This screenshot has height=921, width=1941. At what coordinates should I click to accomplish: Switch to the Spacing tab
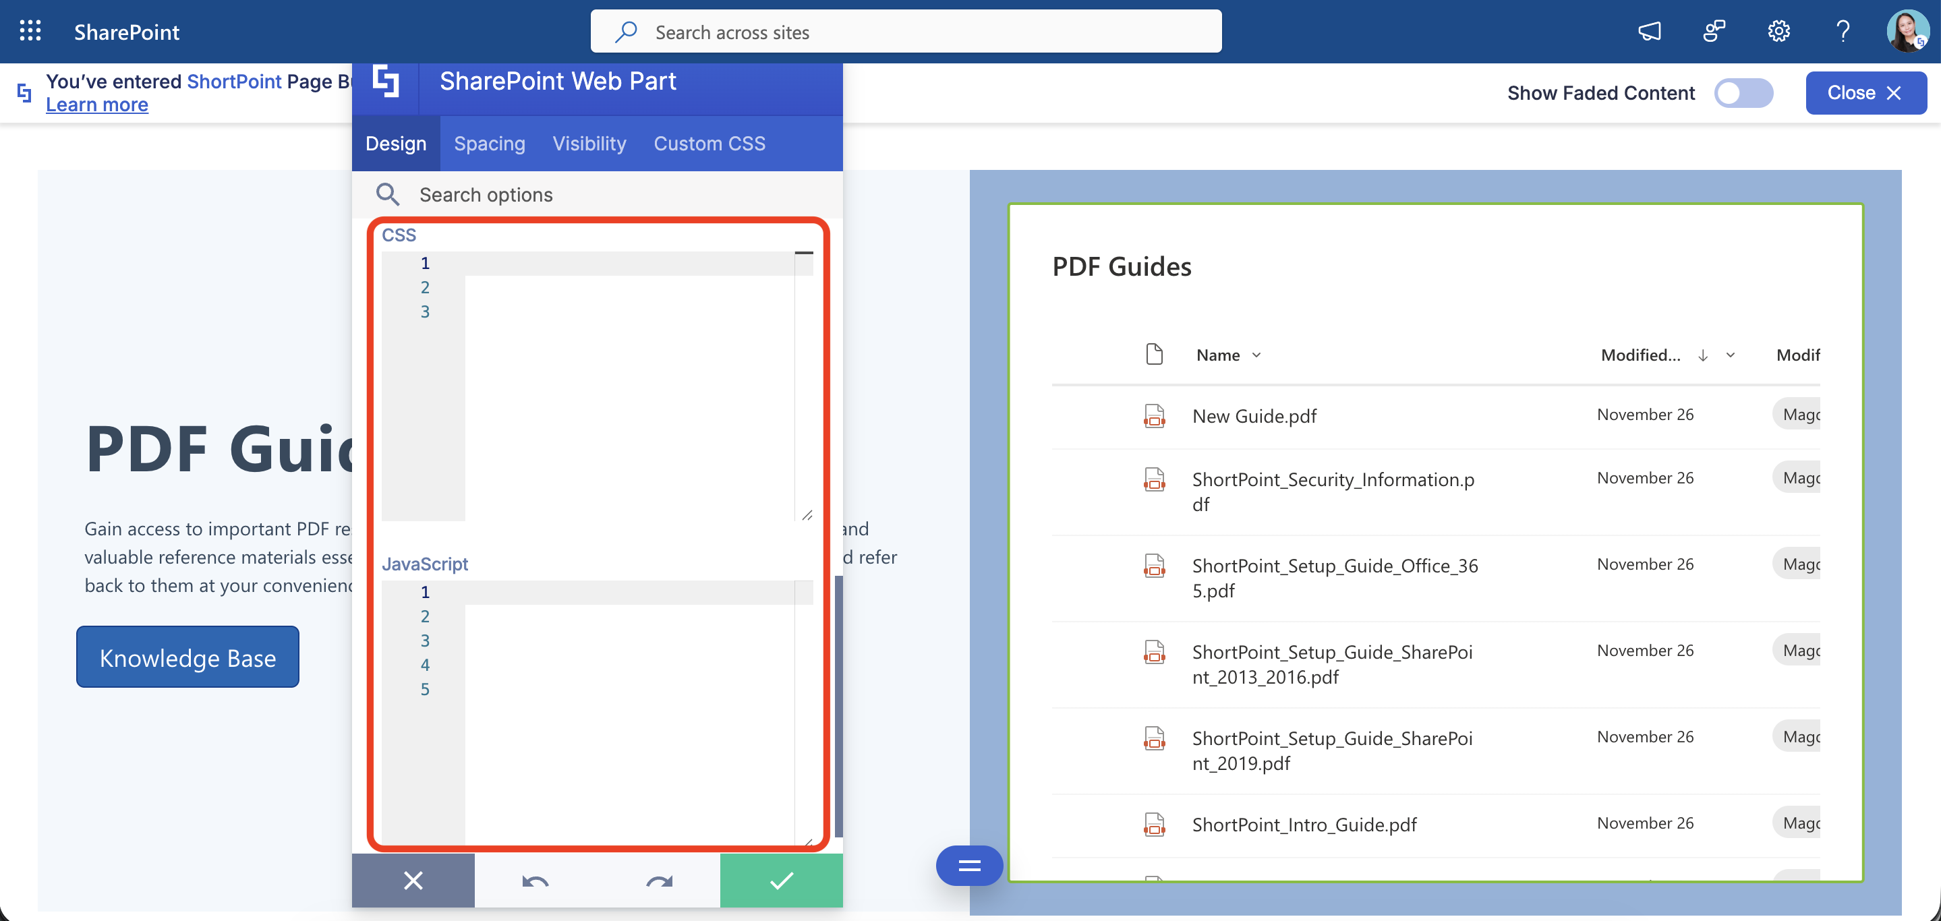(x=489, y=143)
